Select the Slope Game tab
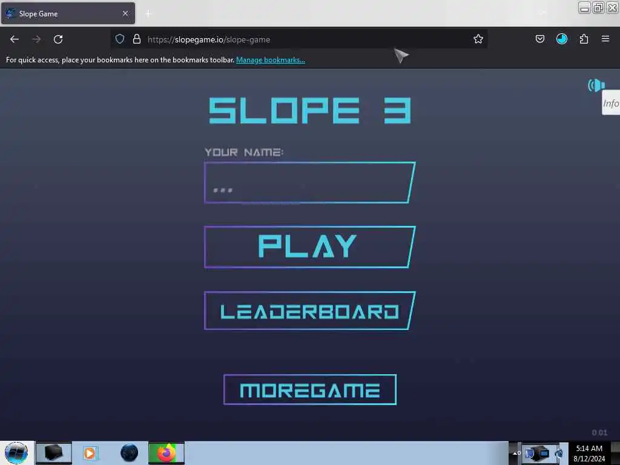 [x=68, y=13]
